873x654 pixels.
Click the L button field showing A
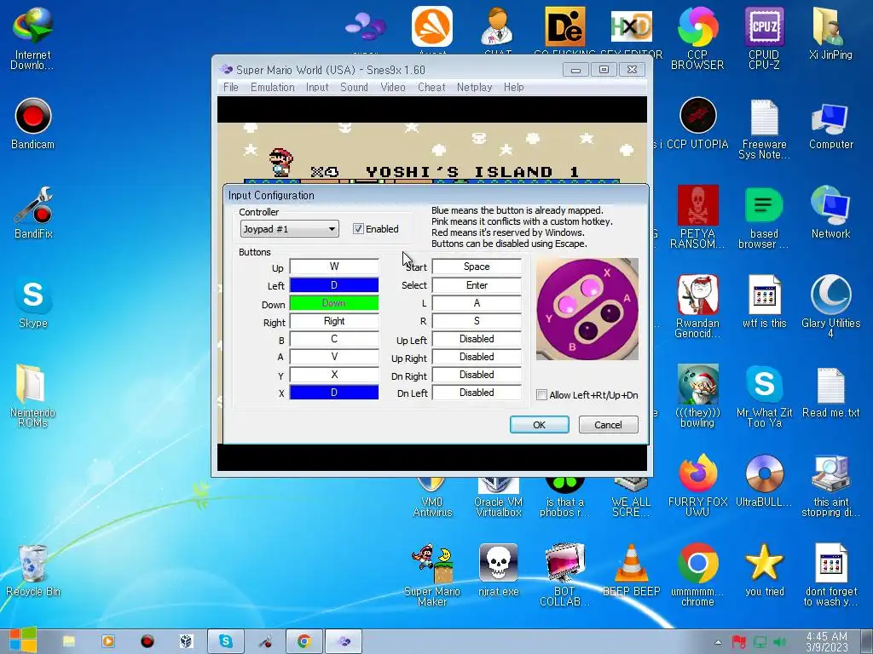point(477,303)
